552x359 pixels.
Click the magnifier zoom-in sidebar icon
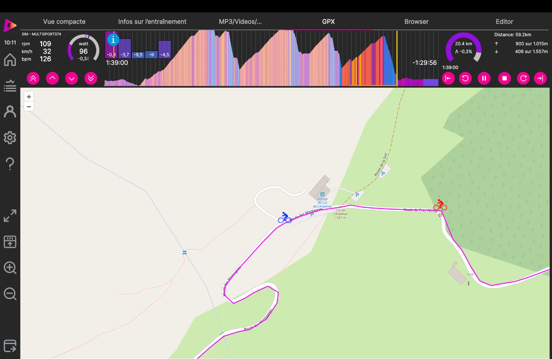[x=10, y=268]
